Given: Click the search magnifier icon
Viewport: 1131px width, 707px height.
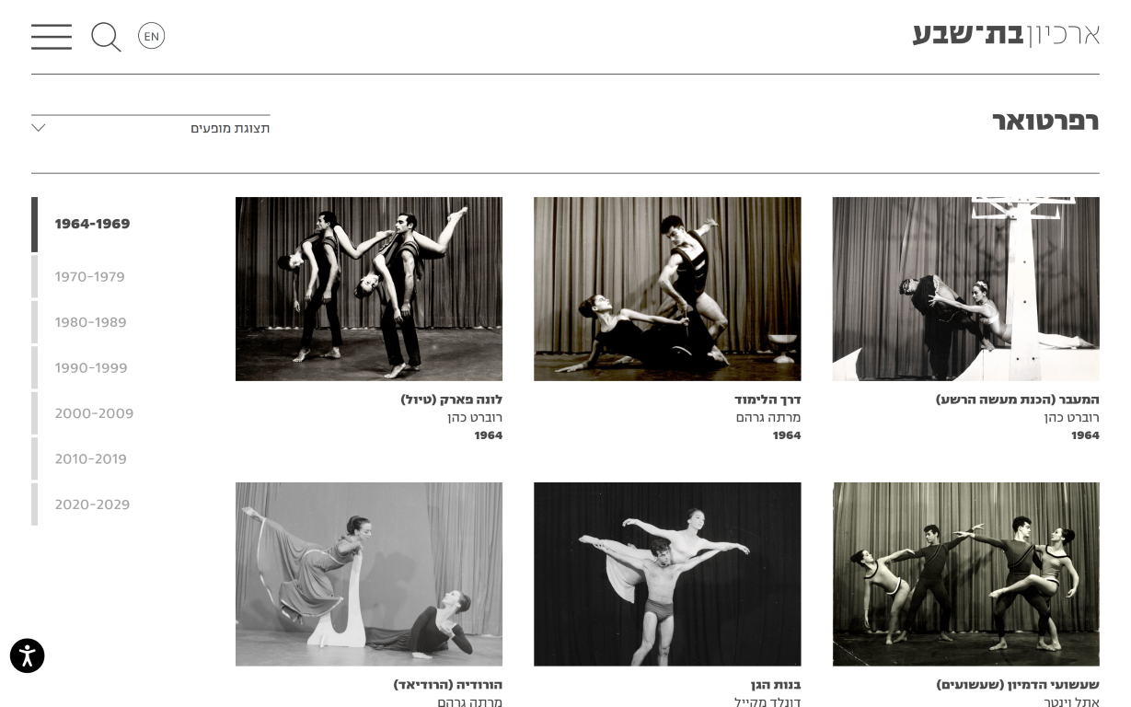Looking at the screenshot, I should click(106, 37).
